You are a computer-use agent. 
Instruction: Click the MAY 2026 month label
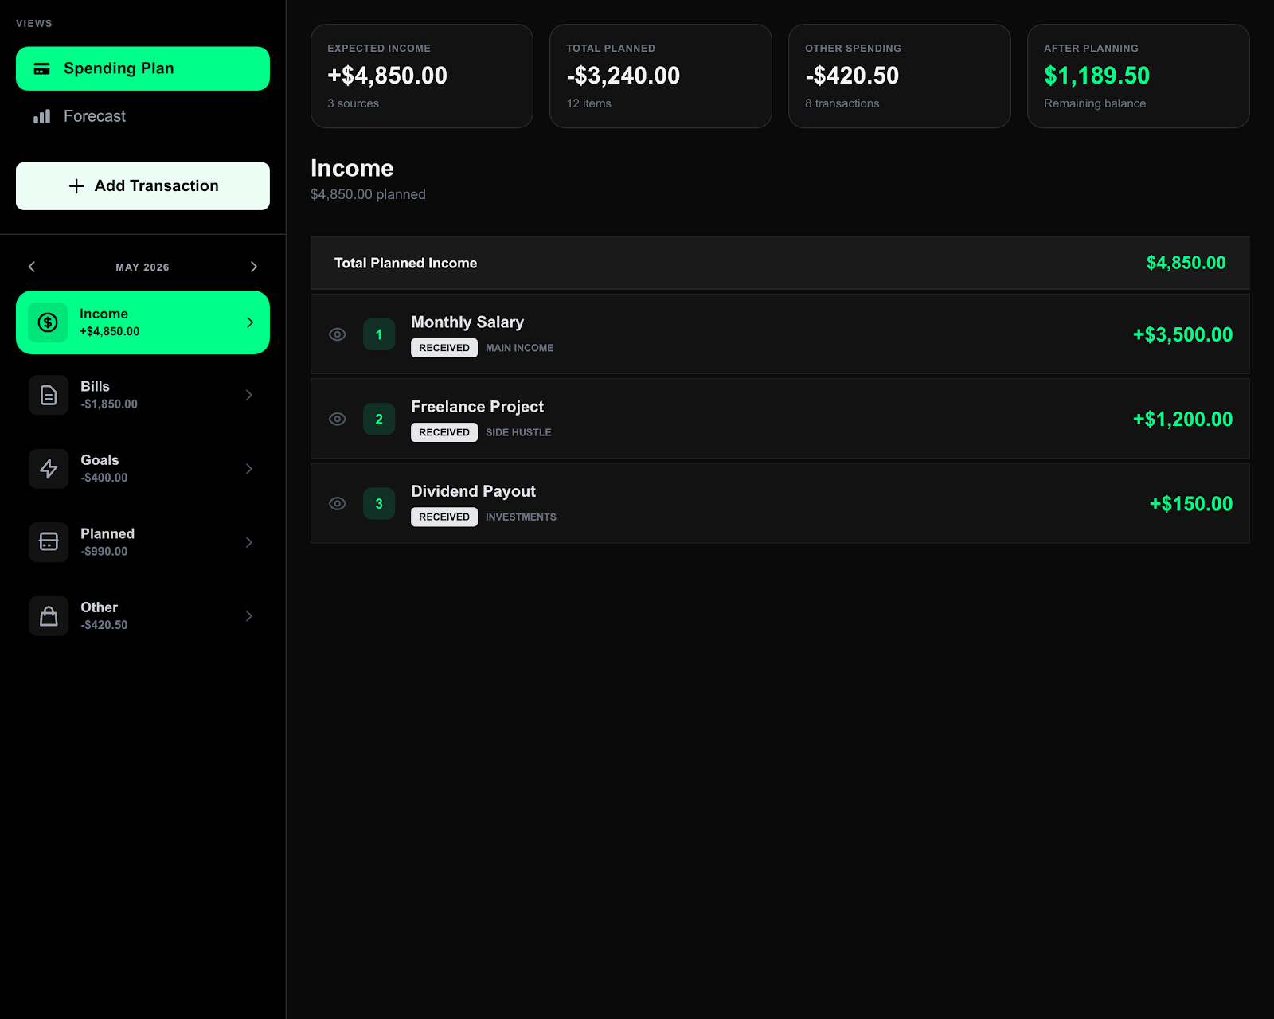click(x=143, y=267)
